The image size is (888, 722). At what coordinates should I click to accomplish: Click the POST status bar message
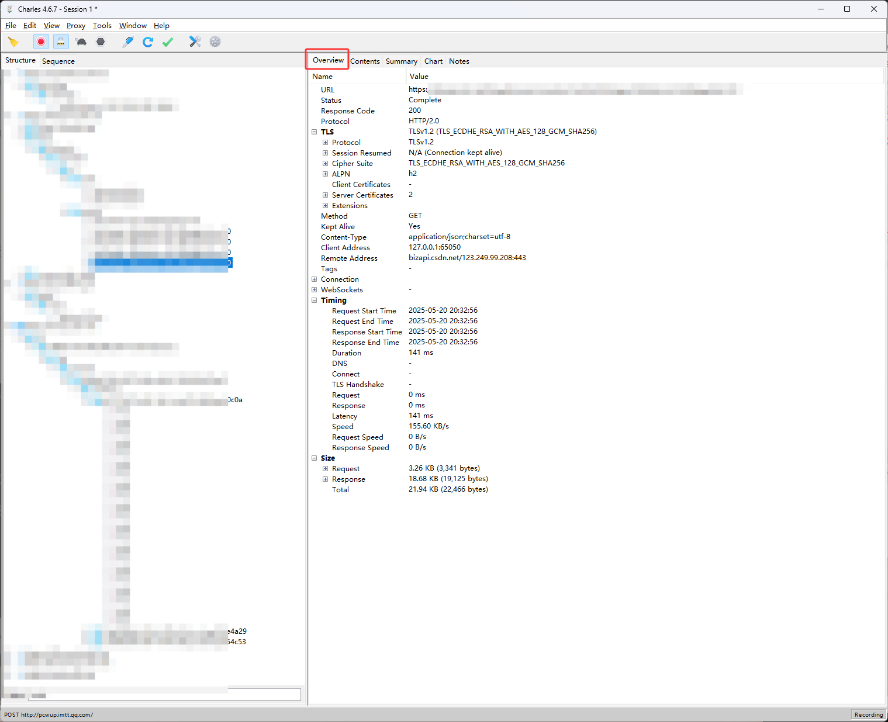tap(49, 714)
